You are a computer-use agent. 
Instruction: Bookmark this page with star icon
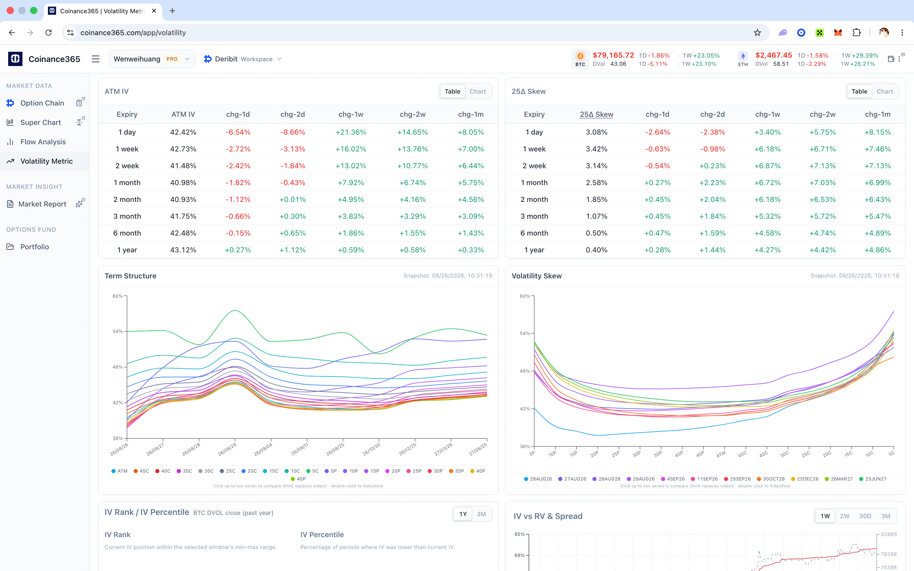click(757, 32)
